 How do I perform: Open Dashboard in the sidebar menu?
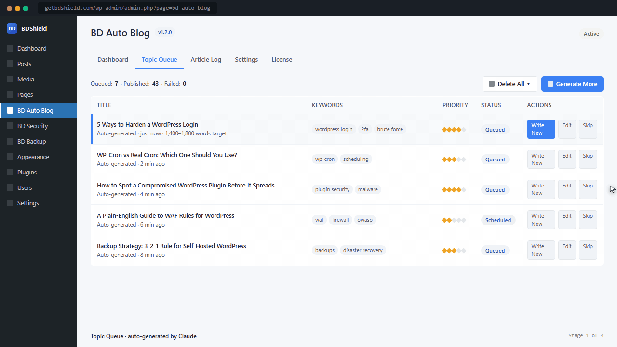[39, 49]
